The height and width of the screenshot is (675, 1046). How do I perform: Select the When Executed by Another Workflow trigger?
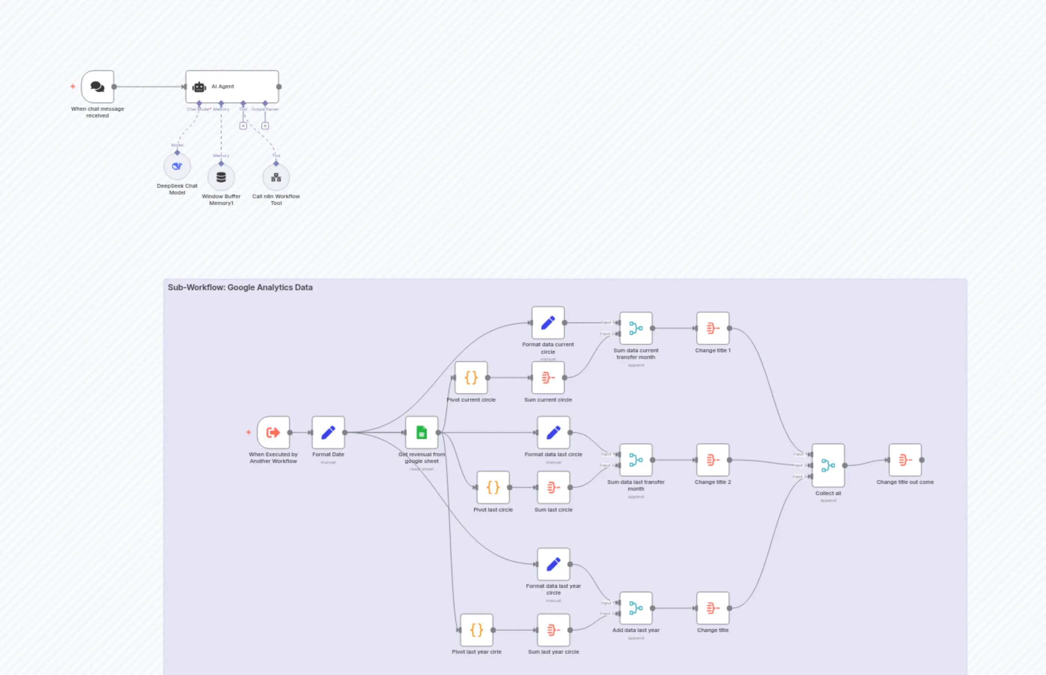(x=273, y=432)
